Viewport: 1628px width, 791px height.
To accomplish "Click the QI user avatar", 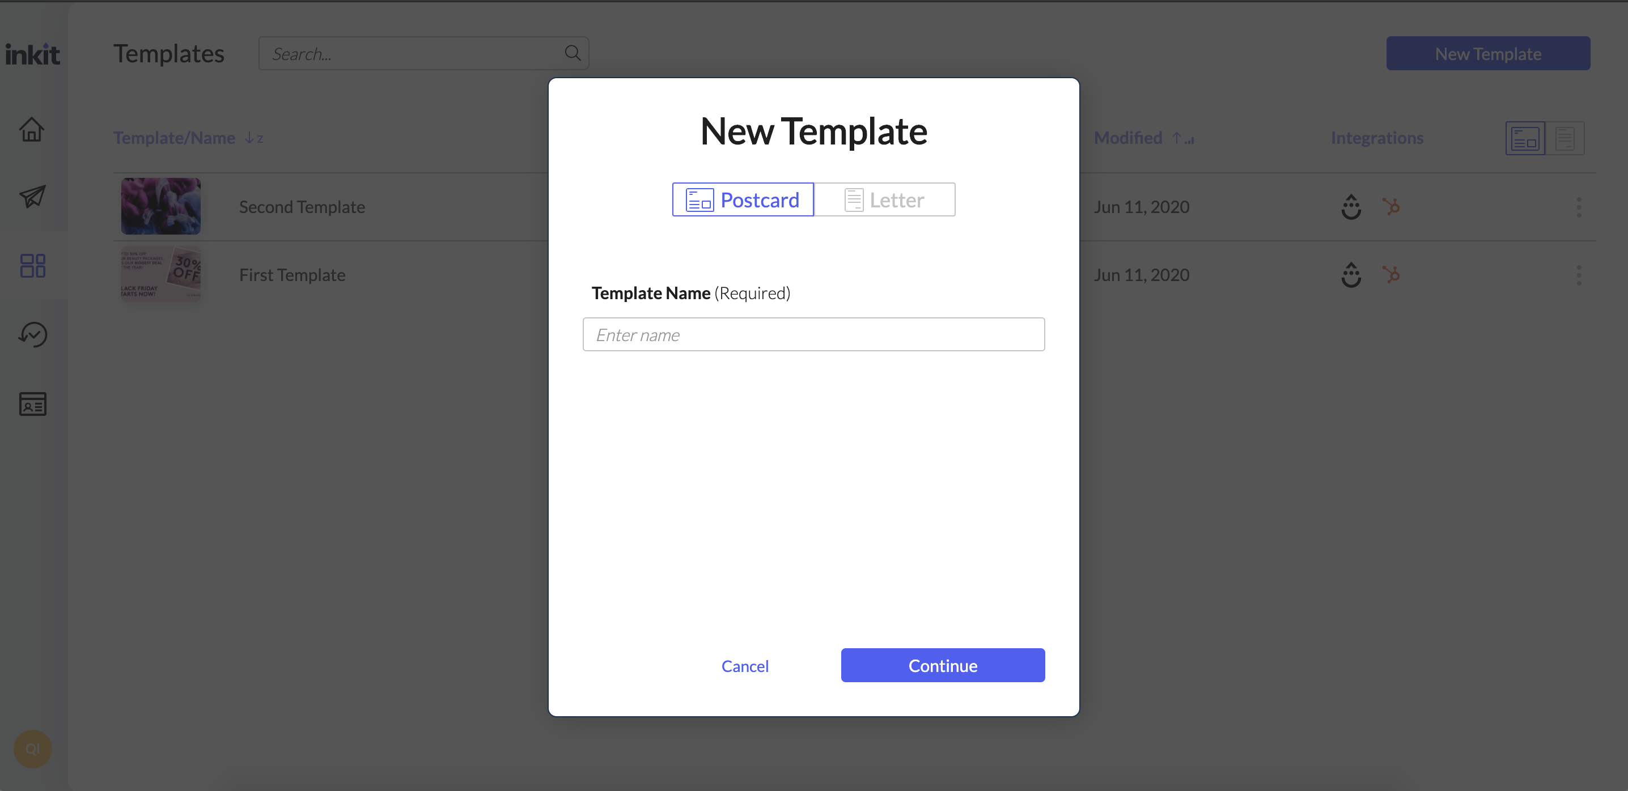I will (x=32, y=749).
